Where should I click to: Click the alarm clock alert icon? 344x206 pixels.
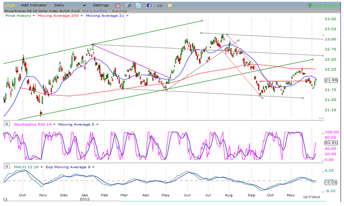pyautogui.click(x=118, y=5)
